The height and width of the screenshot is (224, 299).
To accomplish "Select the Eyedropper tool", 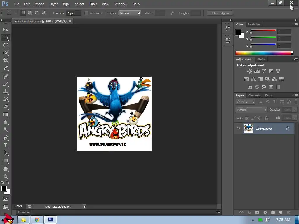I will tap(6, 68).
